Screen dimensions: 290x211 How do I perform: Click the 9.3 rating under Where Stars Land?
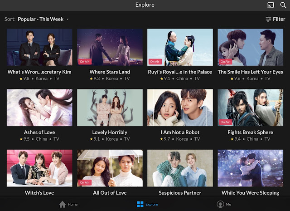click(97, 79)
